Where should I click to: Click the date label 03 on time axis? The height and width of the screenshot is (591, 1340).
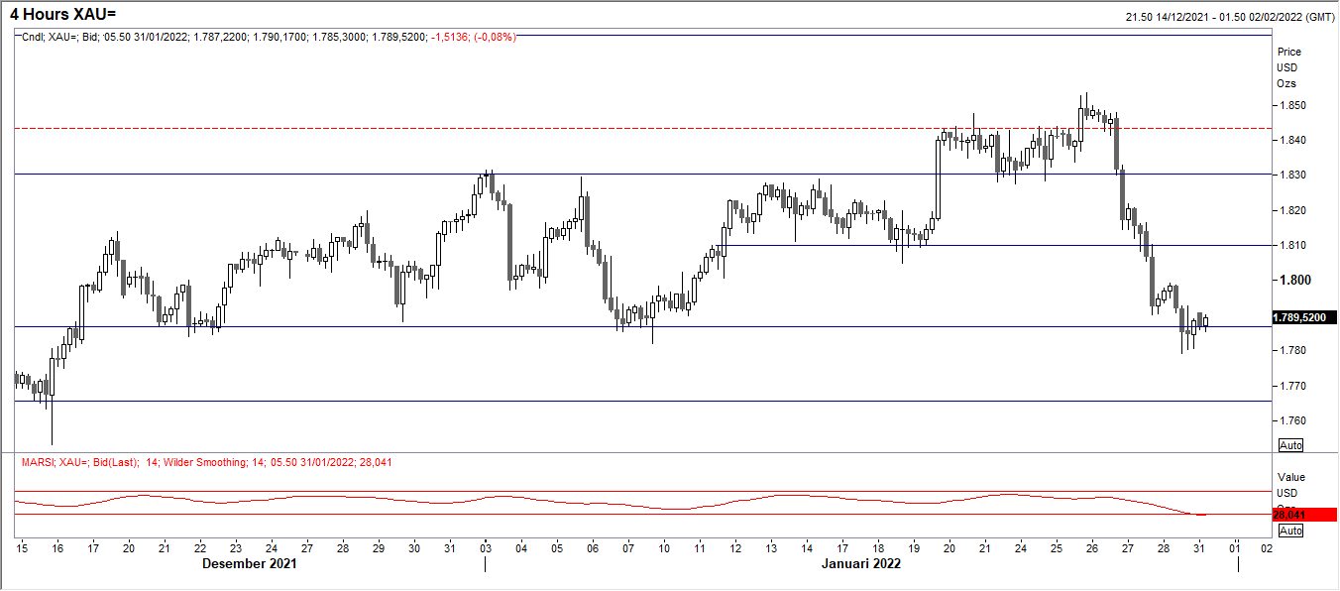(486, 547)
